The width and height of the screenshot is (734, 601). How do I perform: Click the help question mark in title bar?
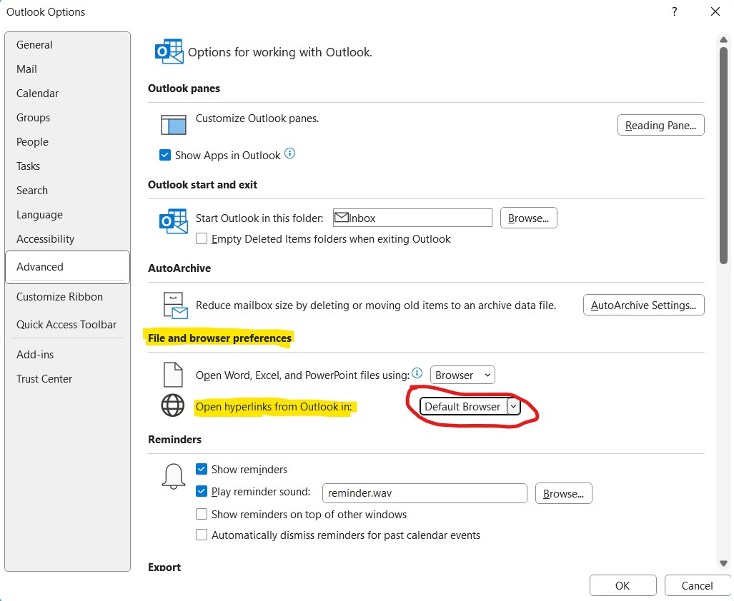(x=674, y=12)
